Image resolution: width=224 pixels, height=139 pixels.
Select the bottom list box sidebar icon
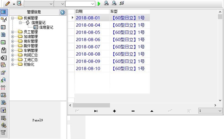coord(3,132)
